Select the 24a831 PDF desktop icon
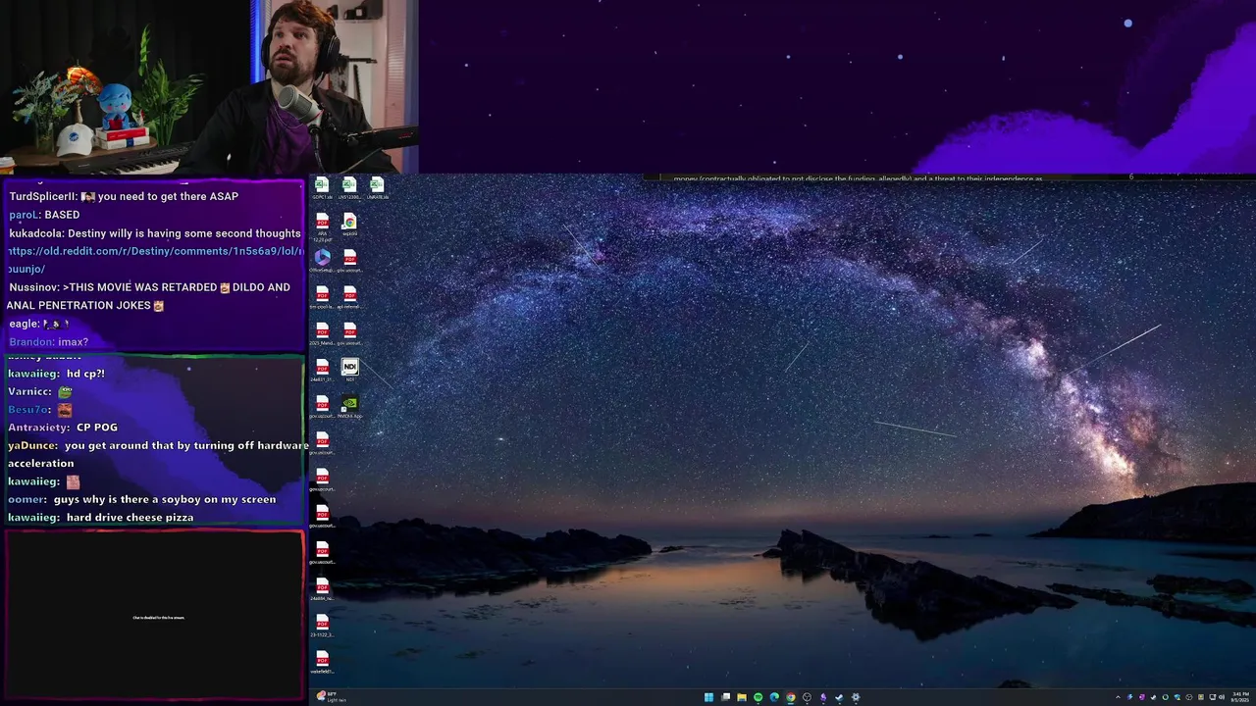 (322, 370)
